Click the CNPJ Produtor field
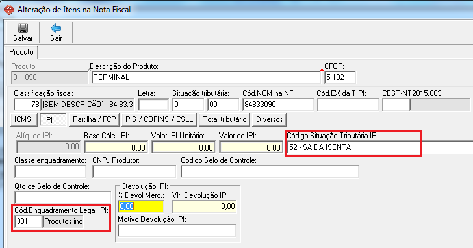Image resolution: width=473 pixels, height=248 pixels. [x=134, y=171]
